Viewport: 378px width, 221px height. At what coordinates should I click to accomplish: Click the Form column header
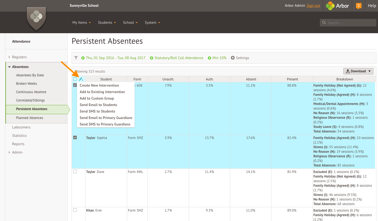pos(137,79)
